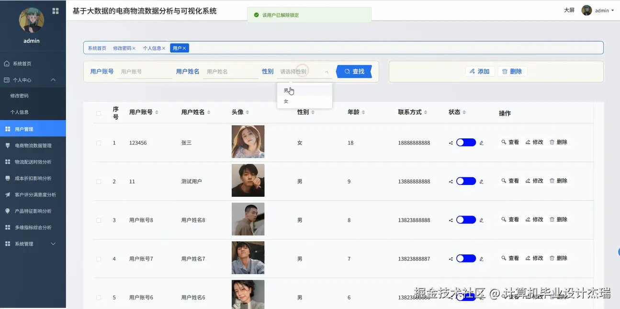620x309 pixels.
Task: Click the 用户管理 grid icon in sidebar
Action: pyautogui.click(x=8, y=129)
